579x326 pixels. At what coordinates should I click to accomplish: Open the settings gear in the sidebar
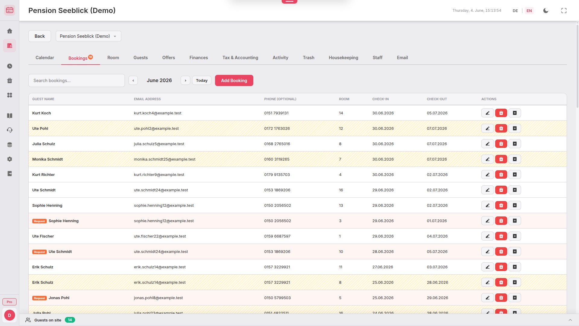click(10, 159)
